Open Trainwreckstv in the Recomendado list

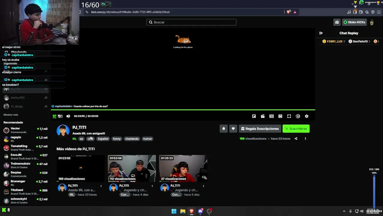click(25, 165)
